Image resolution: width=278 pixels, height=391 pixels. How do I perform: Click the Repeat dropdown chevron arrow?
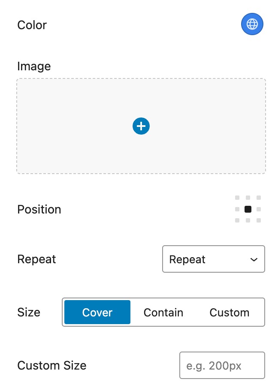pyautogui.click(x=254, y=259)
